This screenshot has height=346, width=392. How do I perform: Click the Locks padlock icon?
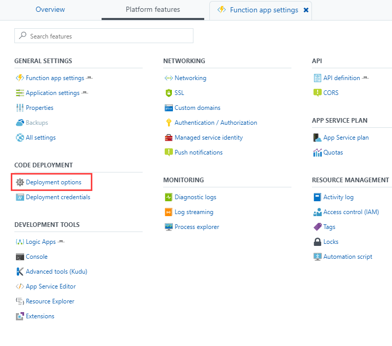[318, 242]
